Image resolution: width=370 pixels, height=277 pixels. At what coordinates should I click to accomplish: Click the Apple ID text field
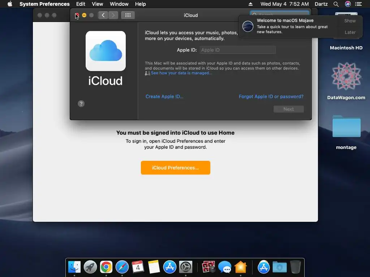click(x=238, y=50)
